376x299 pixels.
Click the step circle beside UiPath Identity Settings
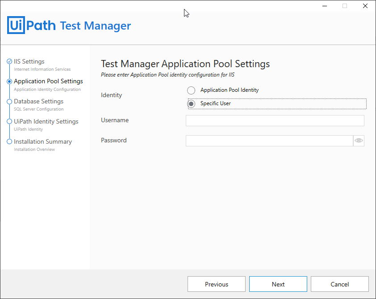click(x=9, y=121)
